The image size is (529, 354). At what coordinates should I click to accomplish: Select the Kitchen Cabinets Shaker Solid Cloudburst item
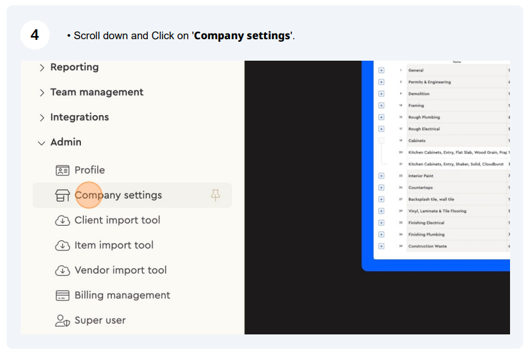(x=457, y=164)
